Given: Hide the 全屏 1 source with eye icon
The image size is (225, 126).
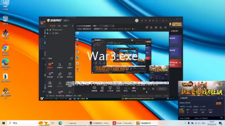Looking at the screenshot, I should [48, 33].
